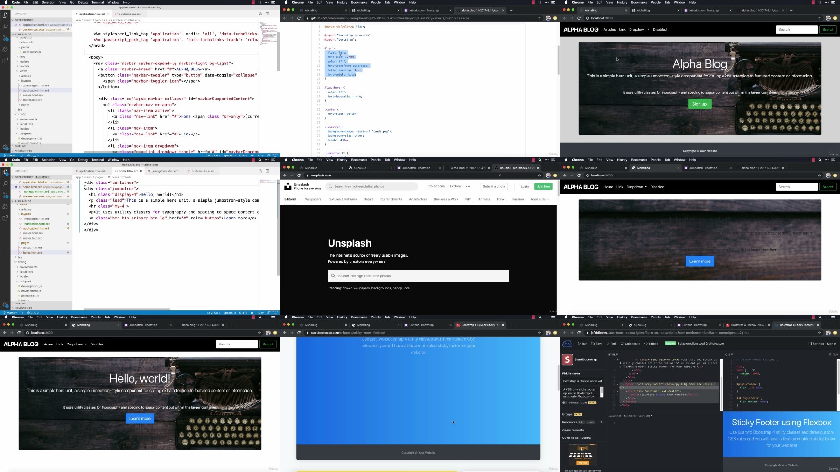This screenshot has width=840, height=472.
Task: Expand the models folder in the VS Code explorer
Action: coord(24,66)
